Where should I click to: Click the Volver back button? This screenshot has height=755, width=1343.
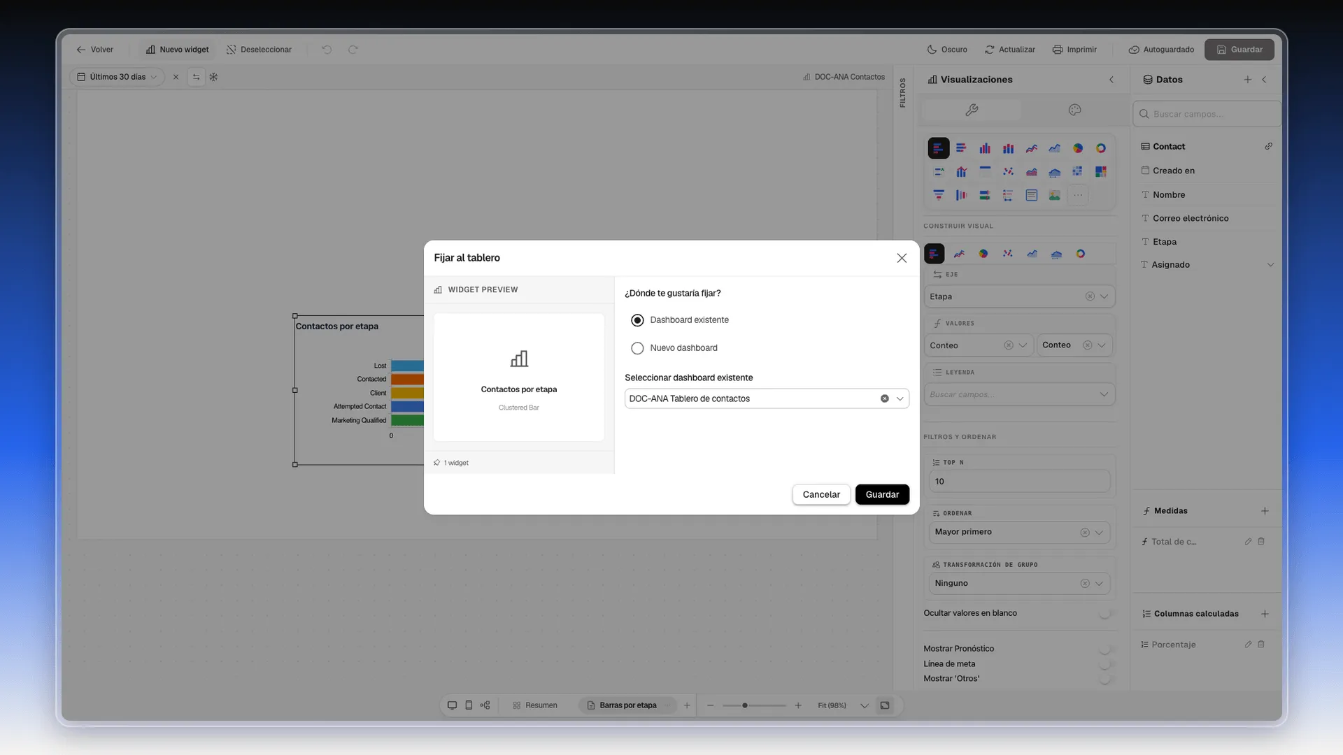[x=95, y=50]
